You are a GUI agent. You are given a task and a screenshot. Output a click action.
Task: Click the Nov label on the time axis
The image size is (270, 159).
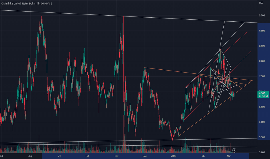point(116,156)
